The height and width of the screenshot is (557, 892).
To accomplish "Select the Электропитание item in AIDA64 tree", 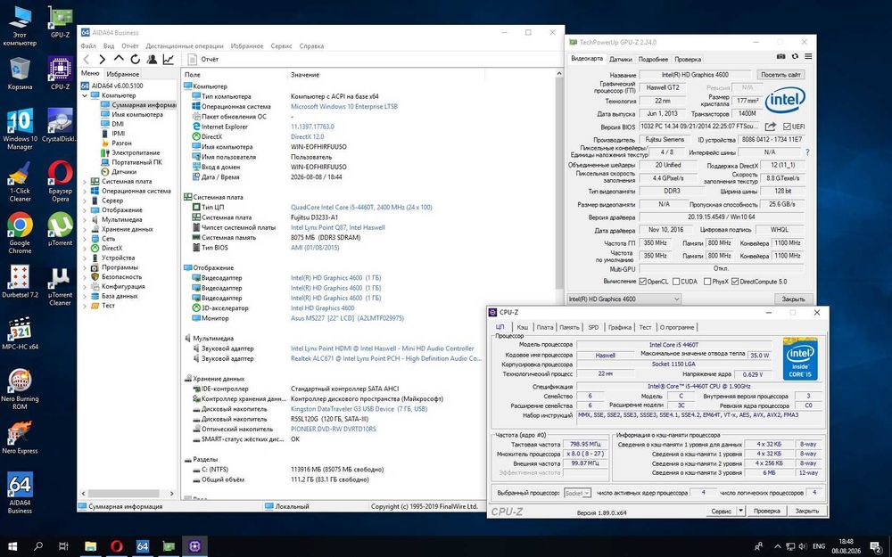I will [136, 153].
